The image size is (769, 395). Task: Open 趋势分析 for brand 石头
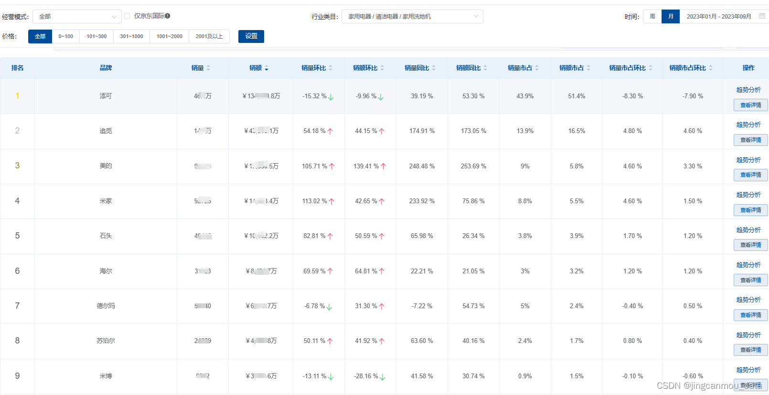pos(748,230)
